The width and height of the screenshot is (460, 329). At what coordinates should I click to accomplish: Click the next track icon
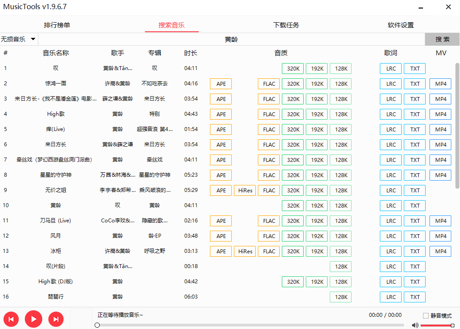[x=56, y=319]
